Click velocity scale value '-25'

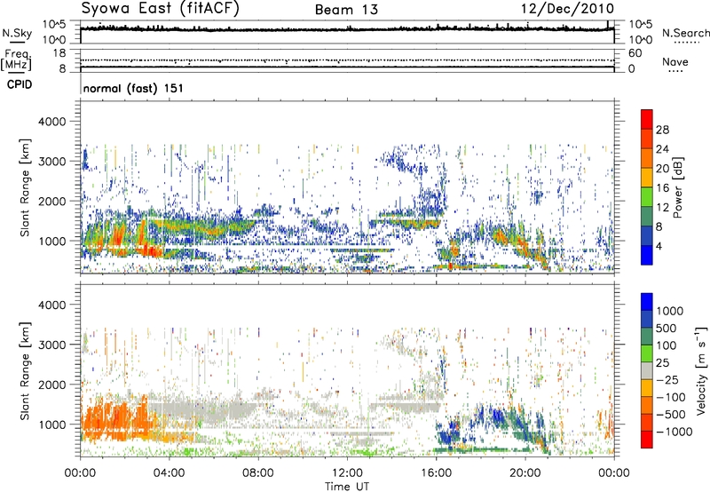[670, 380]
